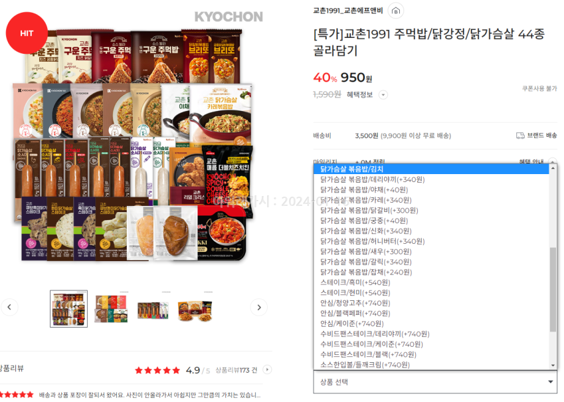Show next product image arrow
This screenshot has height=402, width=564.
(x=259, y=308)
